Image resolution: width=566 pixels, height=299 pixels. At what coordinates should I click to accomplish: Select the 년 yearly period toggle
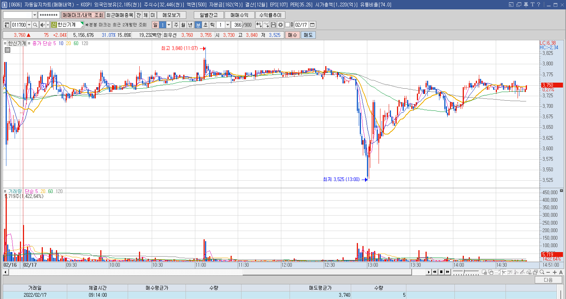pos(190,25)
